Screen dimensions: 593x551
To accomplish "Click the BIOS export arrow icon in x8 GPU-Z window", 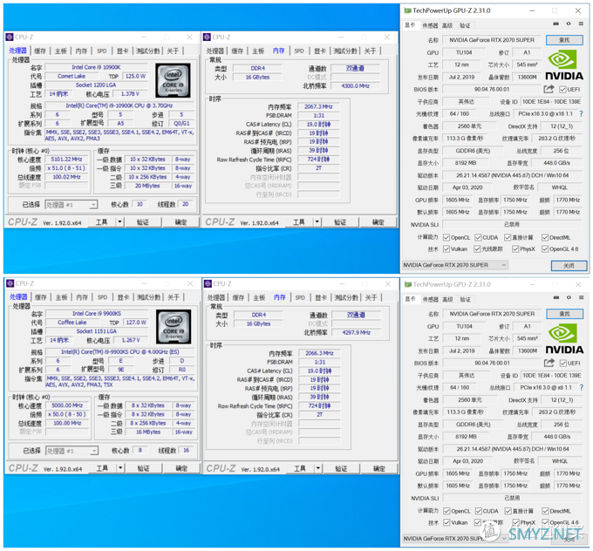I will pos(549,363).
